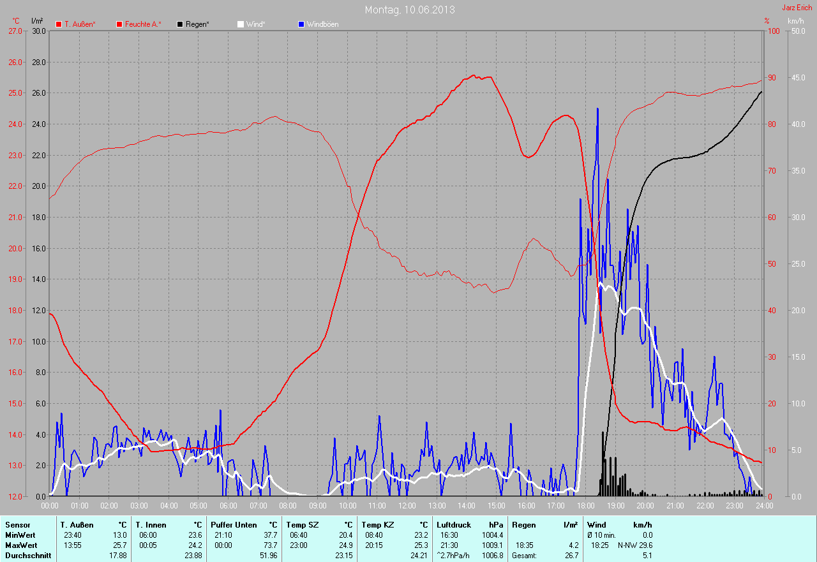Click the Puffer Unten minimum value '37.7'
Image resolution: width=817 pixels, height=562 pixels.
pyautogui.click(x=271, y=535)
